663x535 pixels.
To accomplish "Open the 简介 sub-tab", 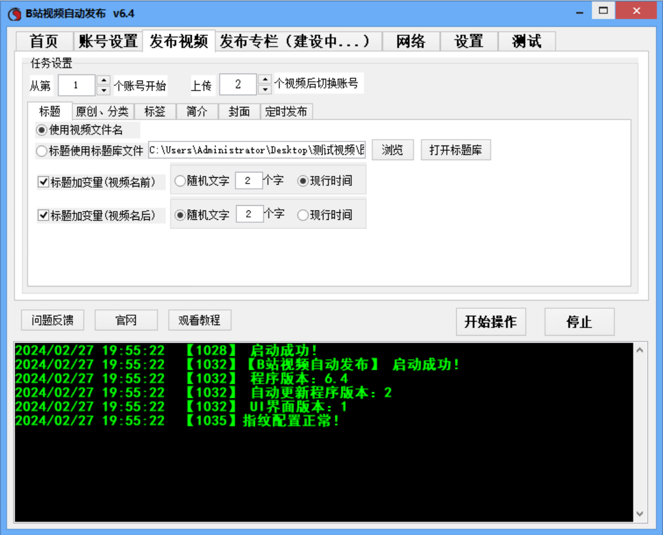I will pos(197,112).
